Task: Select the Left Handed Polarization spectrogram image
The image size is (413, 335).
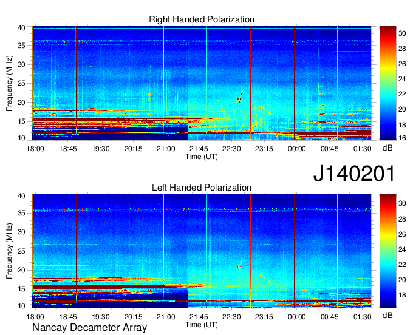Action: click(202, 251)
